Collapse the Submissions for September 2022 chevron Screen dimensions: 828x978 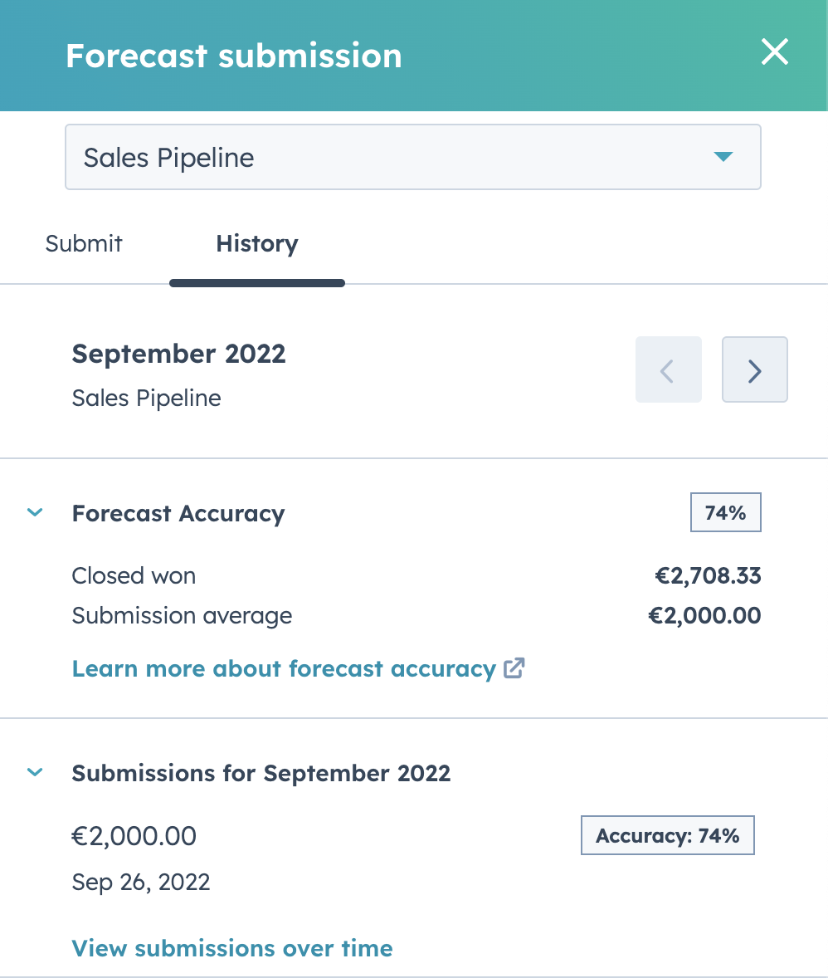click(35, 773)
